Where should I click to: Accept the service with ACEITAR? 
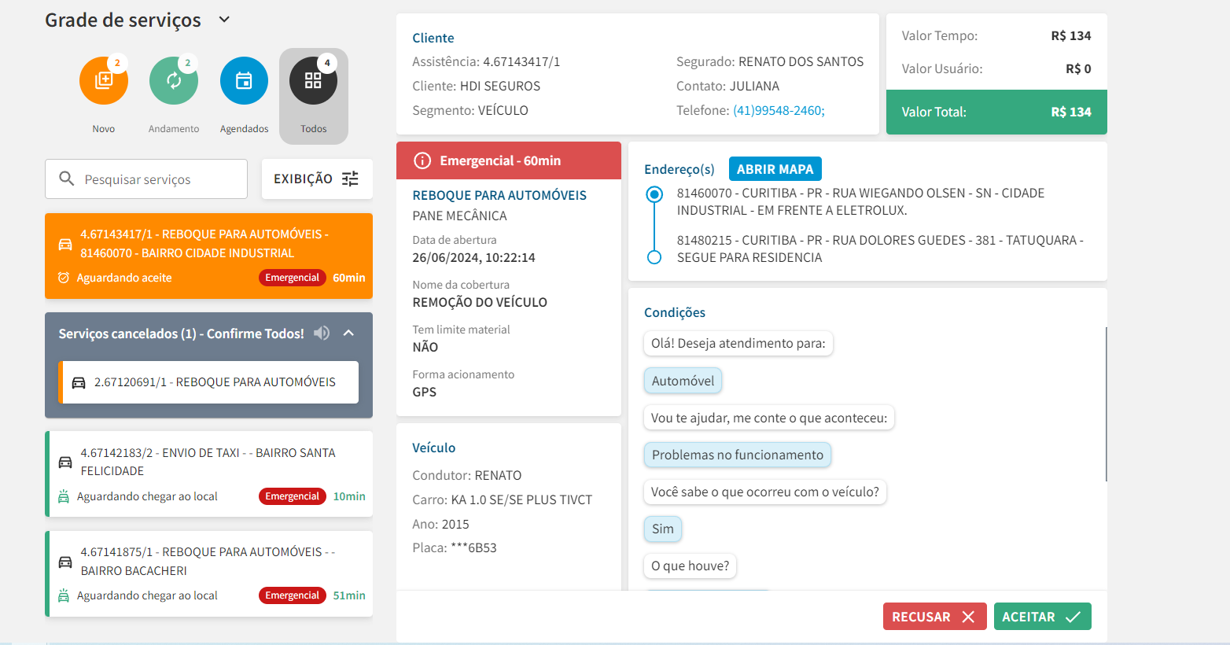tap(1042, 617)
